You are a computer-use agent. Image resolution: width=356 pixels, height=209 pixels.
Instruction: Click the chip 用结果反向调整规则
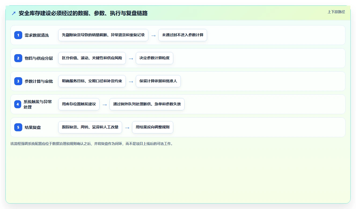[153, 127]
